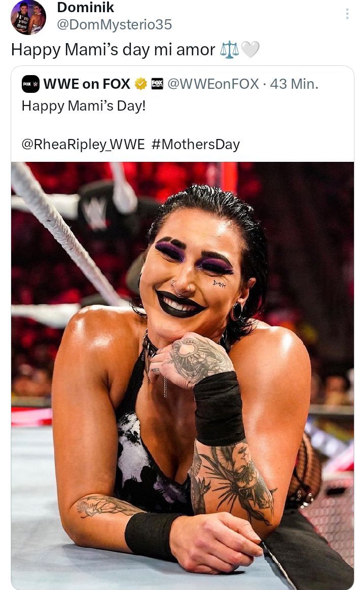
Task: Select the tweet text Happy Mami's day mi amor
Action: [x=113, y=50]
